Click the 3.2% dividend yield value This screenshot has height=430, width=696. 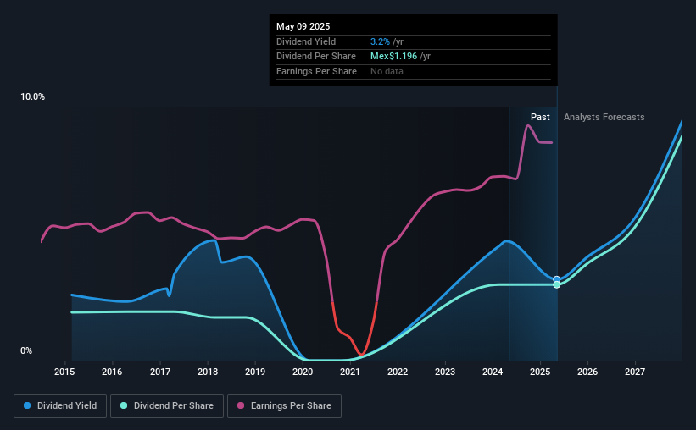coord(380,41)
